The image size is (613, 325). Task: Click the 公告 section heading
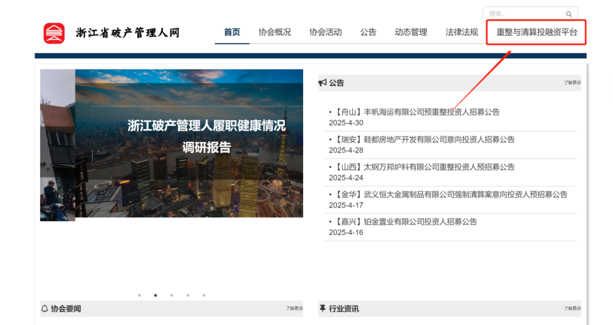pyautogui.click(x=336, y=82)
